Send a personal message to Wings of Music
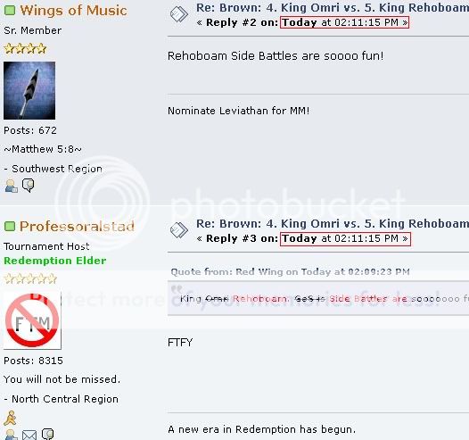 29,186
